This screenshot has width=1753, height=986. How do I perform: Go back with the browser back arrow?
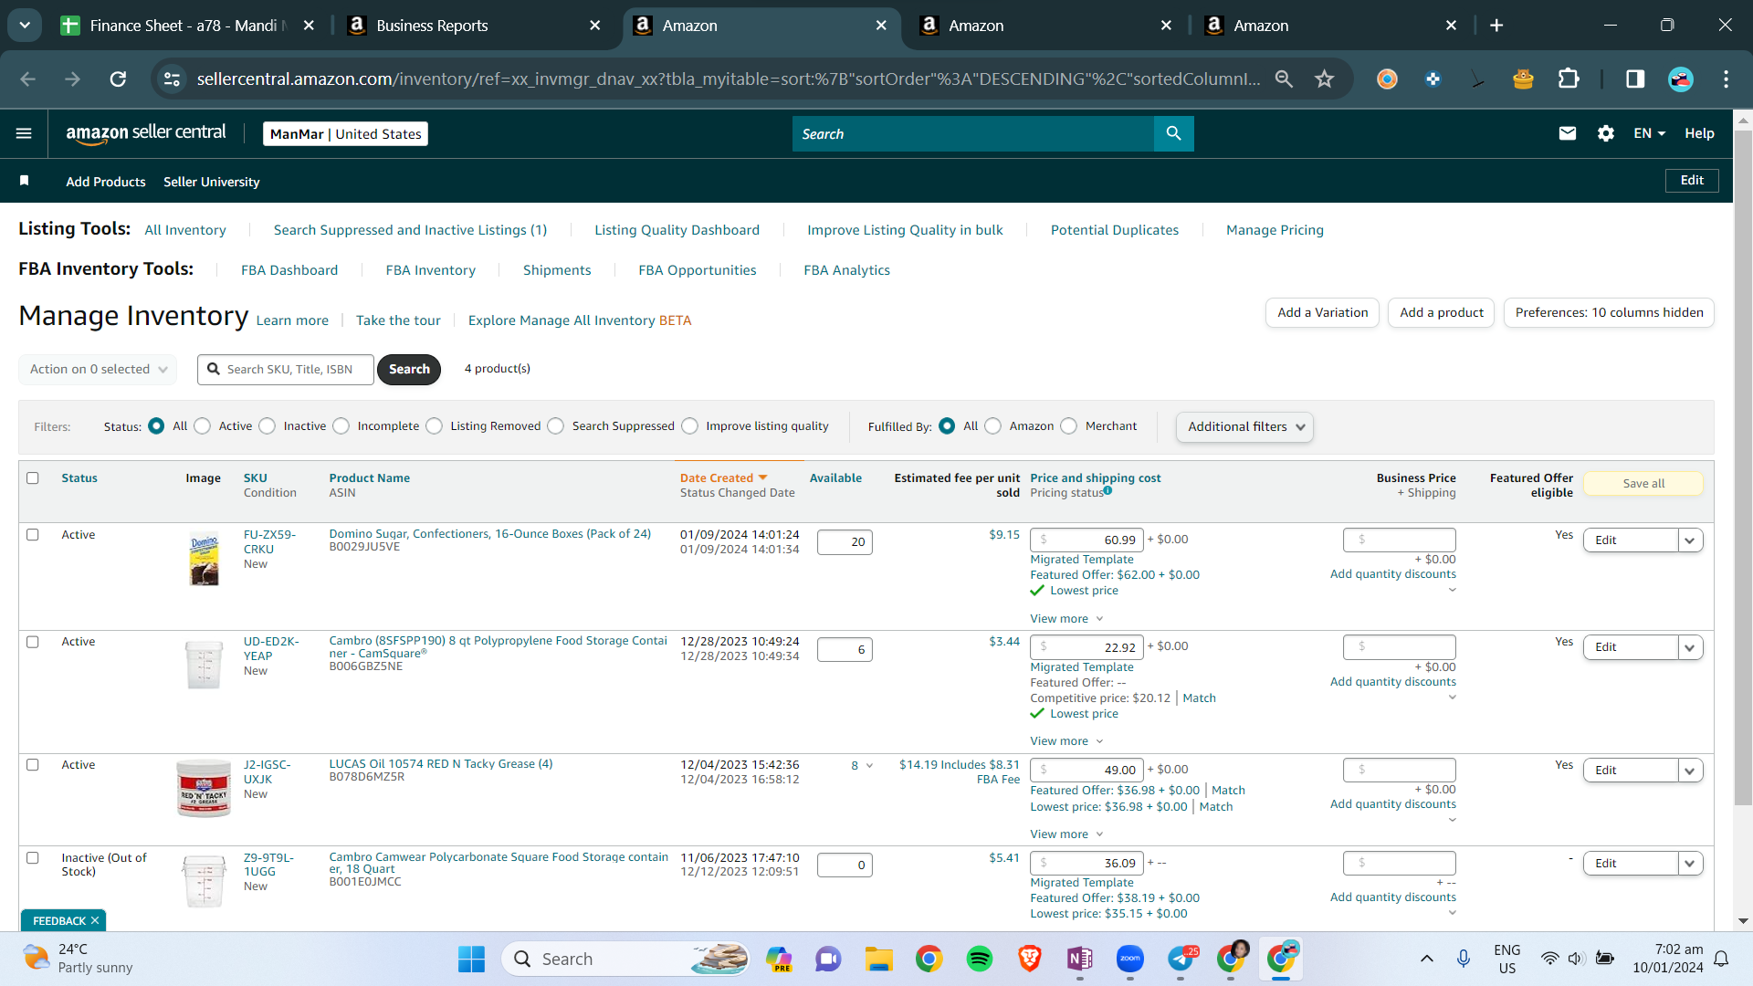coord(28,79)
